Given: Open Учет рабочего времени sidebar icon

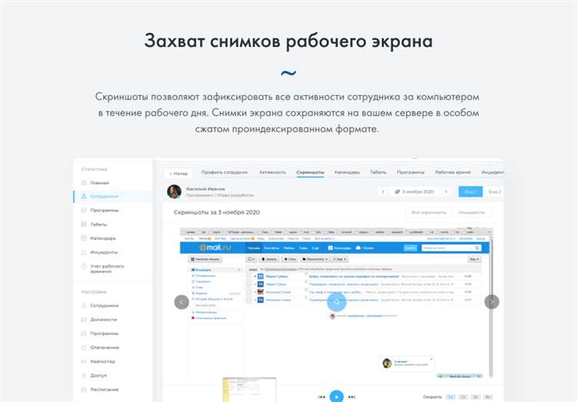Looking at the screenshot, I should [84, 266].
